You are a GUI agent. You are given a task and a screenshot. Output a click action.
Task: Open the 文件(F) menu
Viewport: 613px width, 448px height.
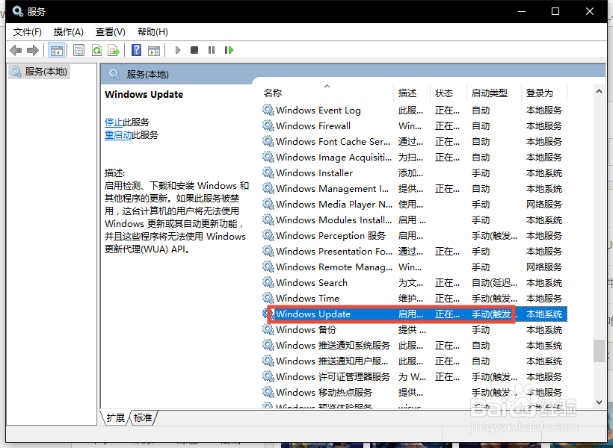[x=28, y=32]
